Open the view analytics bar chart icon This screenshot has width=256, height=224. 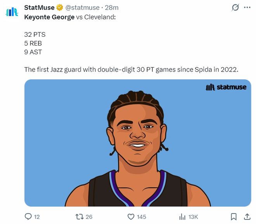click(x=182, y=217)
